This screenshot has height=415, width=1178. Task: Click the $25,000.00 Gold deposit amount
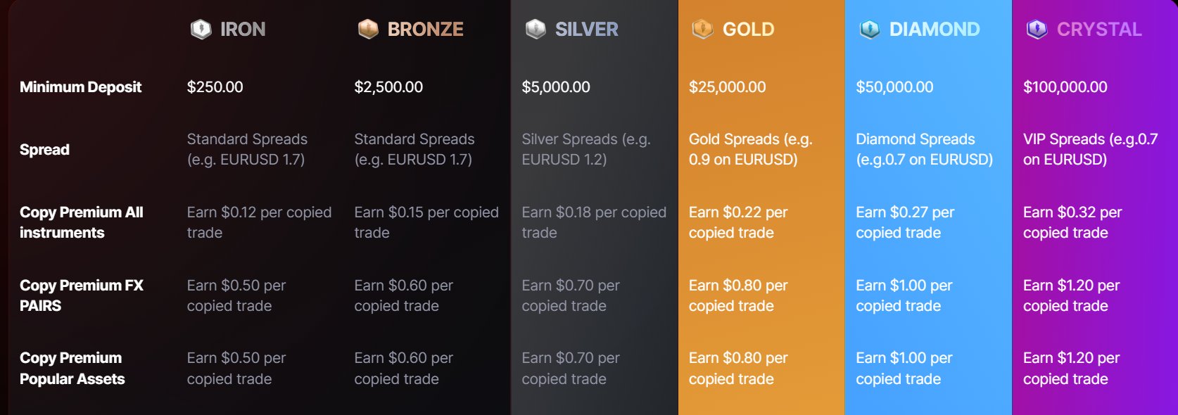[x=727, y=87]
